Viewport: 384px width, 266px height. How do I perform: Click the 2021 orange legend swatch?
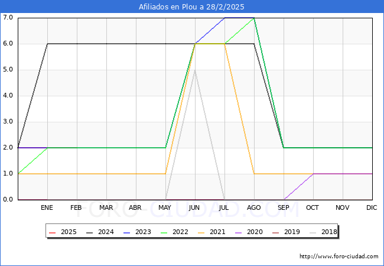pyautogui.click(x=201, y=232)
